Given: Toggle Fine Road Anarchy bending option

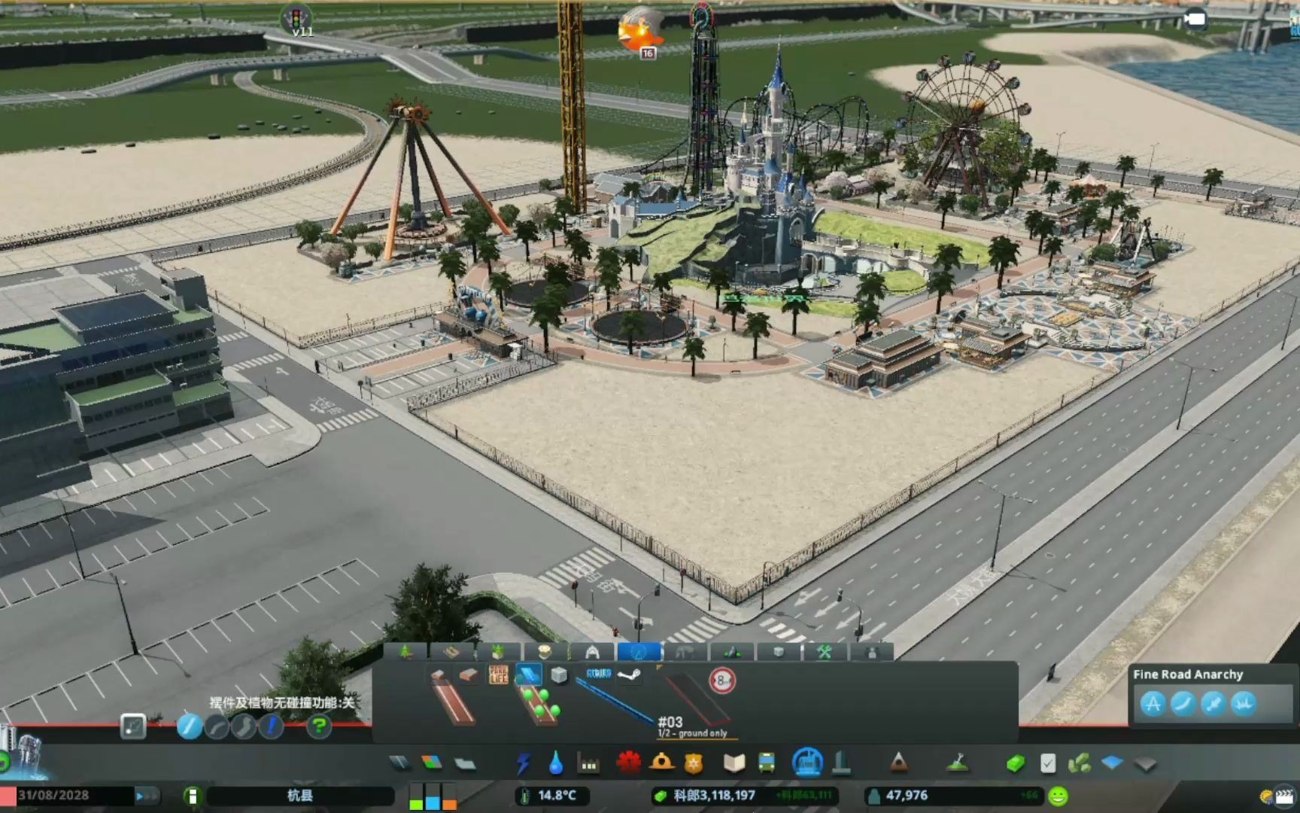Looking at the screenshot, I should point(1183,704).
